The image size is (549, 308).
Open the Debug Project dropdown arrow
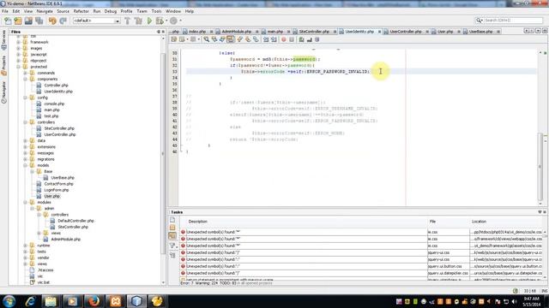pyautogui.click(x=166, y=21)
